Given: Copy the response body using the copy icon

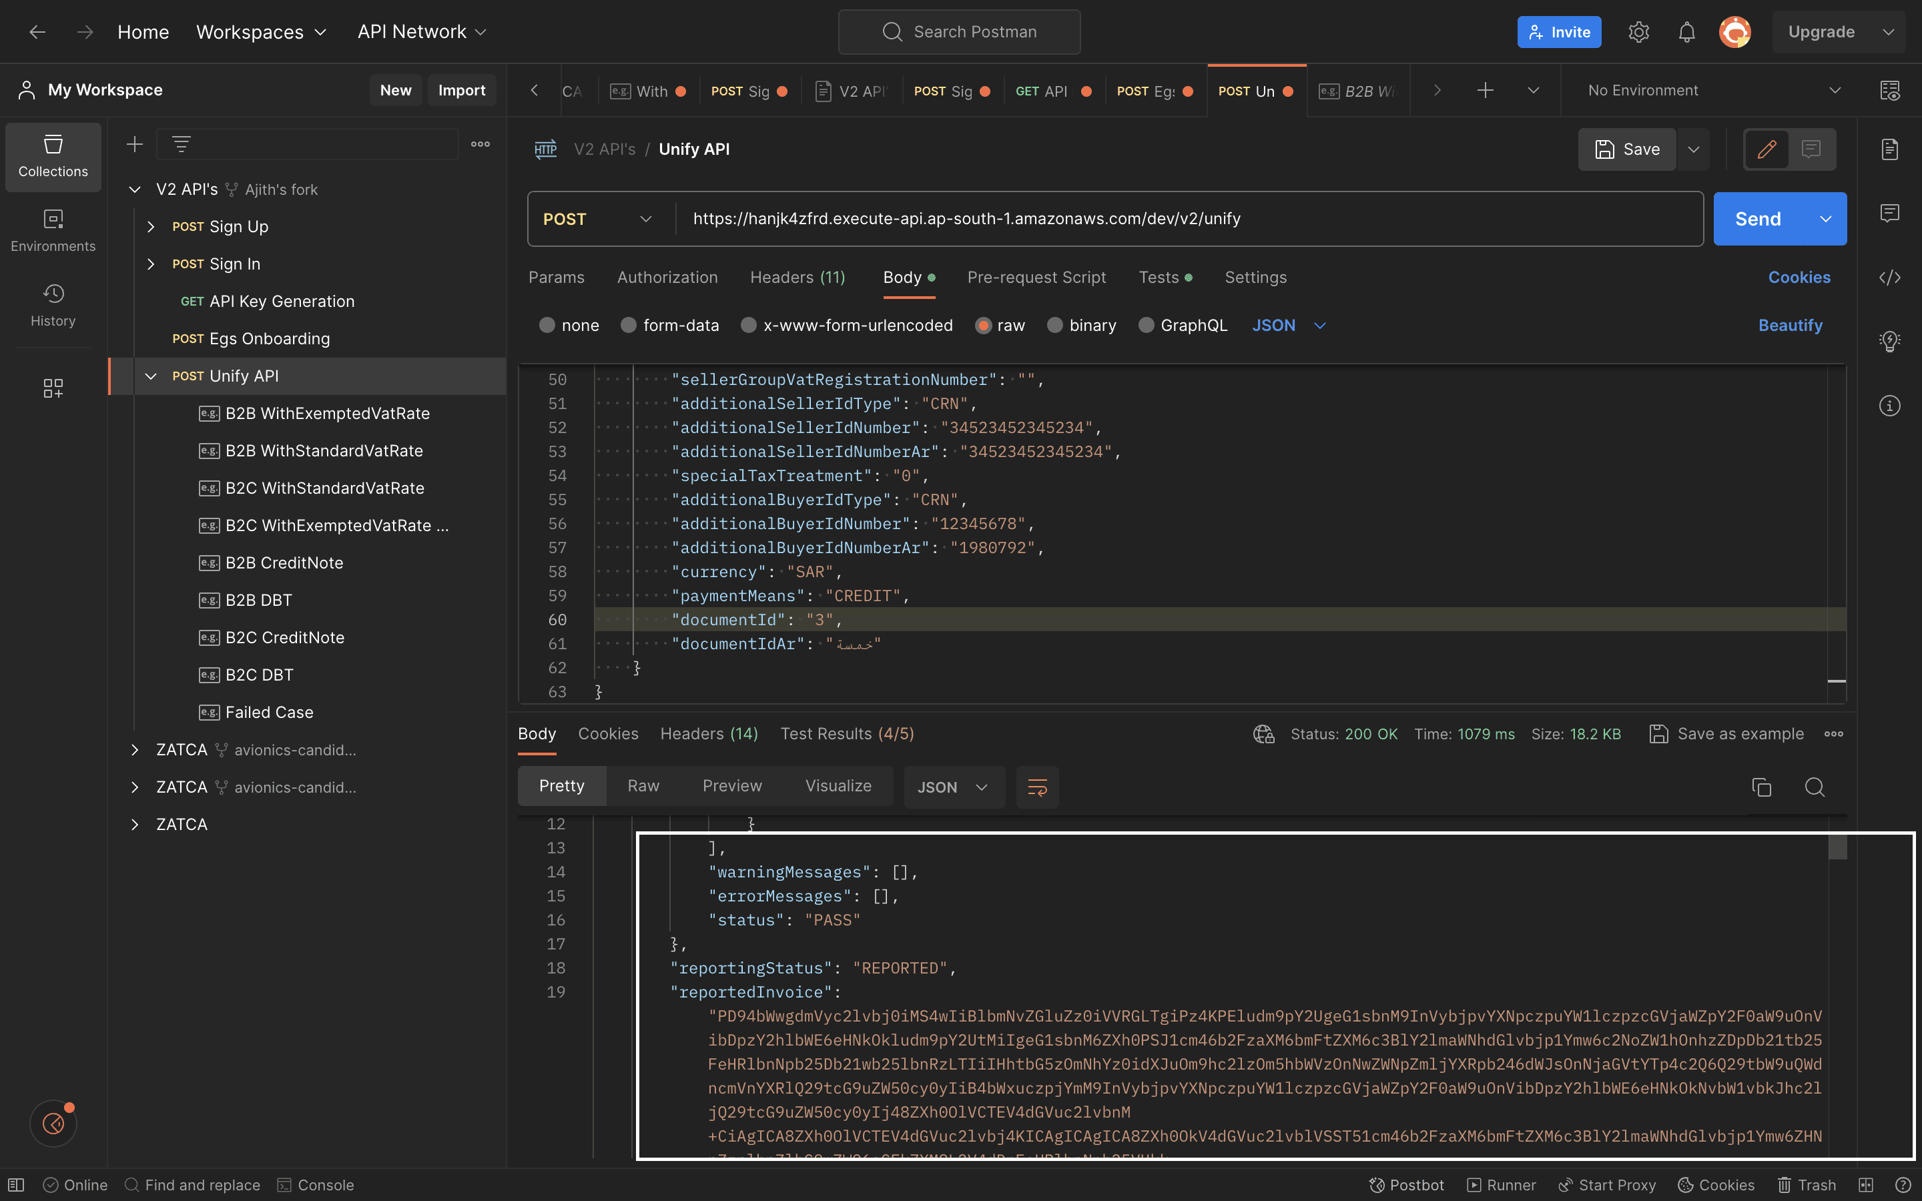Looking at the screenshot, I should pos(1762,787).
